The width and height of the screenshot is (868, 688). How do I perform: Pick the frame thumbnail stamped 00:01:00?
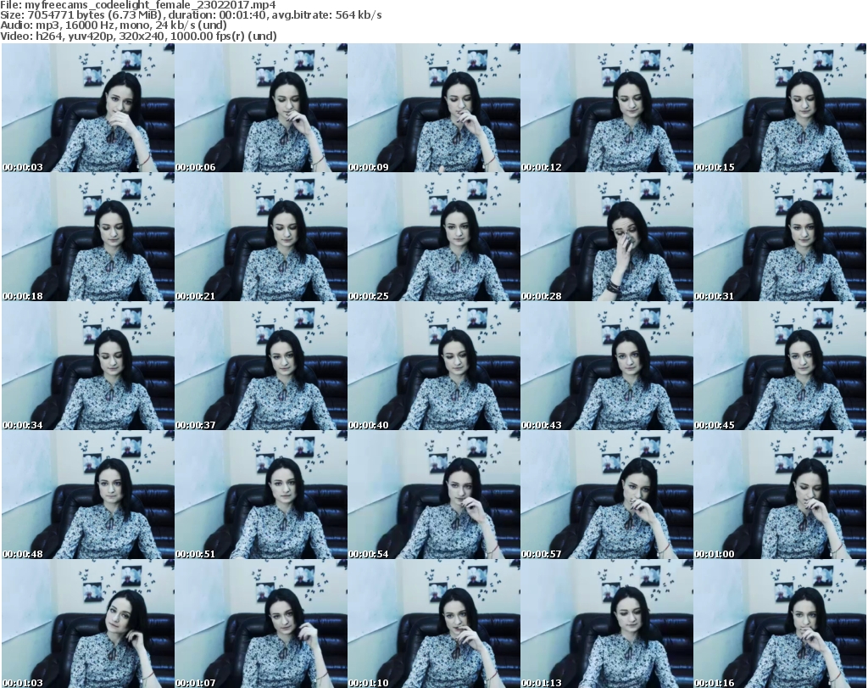(780, 495)
